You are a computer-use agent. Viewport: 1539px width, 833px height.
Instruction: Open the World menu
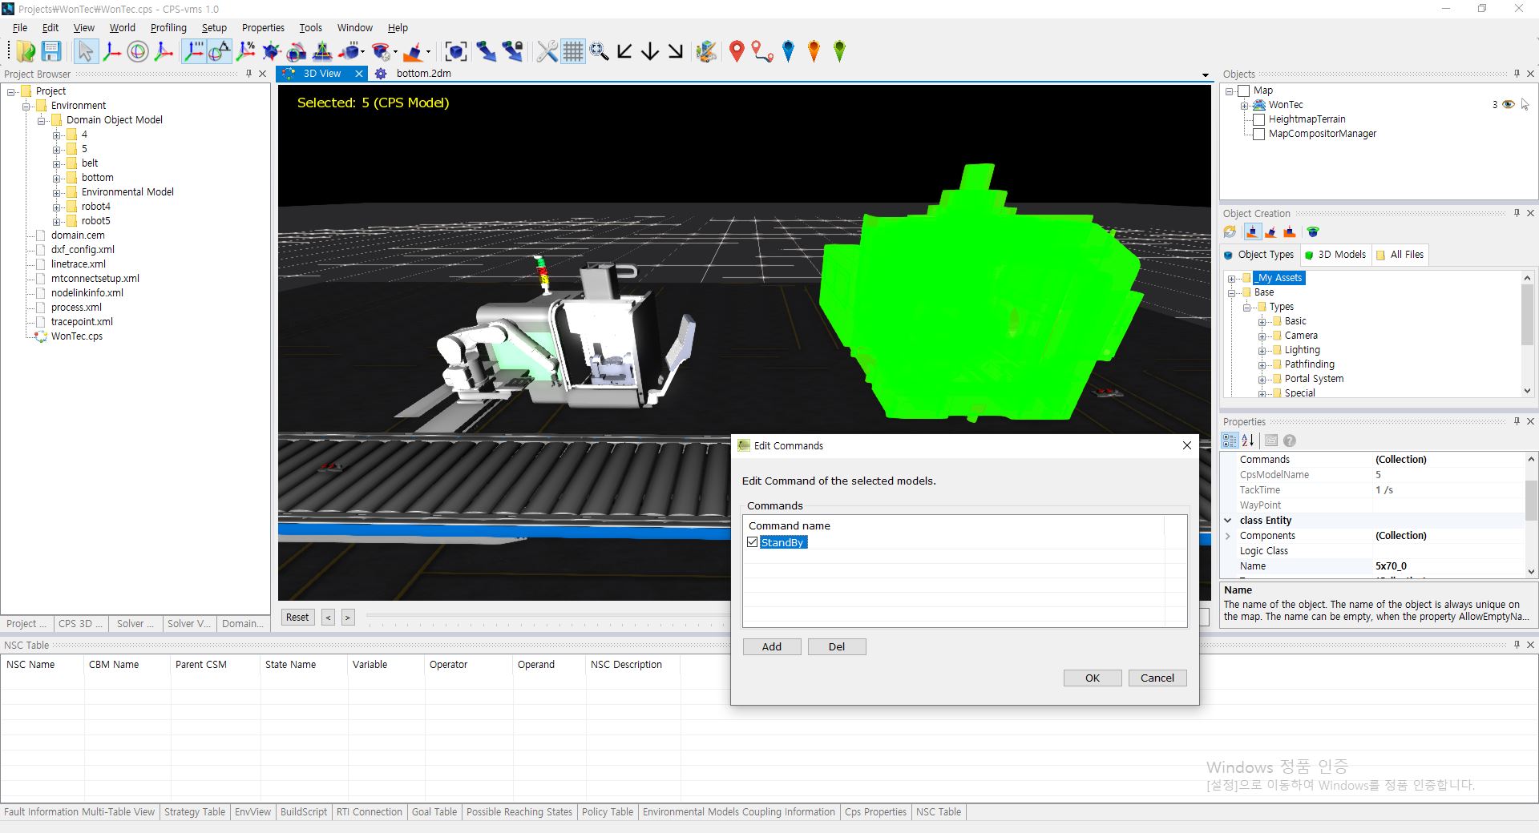click(122, 27)
